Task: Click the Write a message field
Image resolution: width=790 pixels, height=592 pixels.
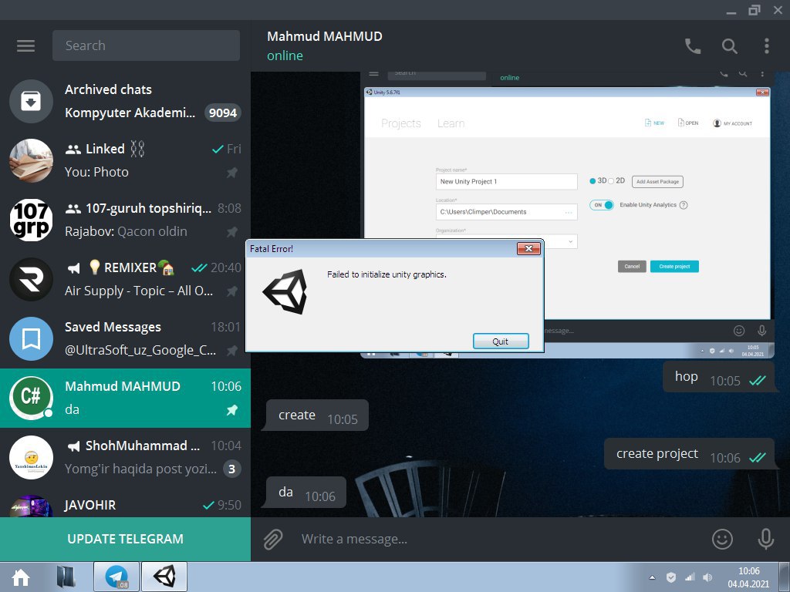Action: (x=499, y=539)
